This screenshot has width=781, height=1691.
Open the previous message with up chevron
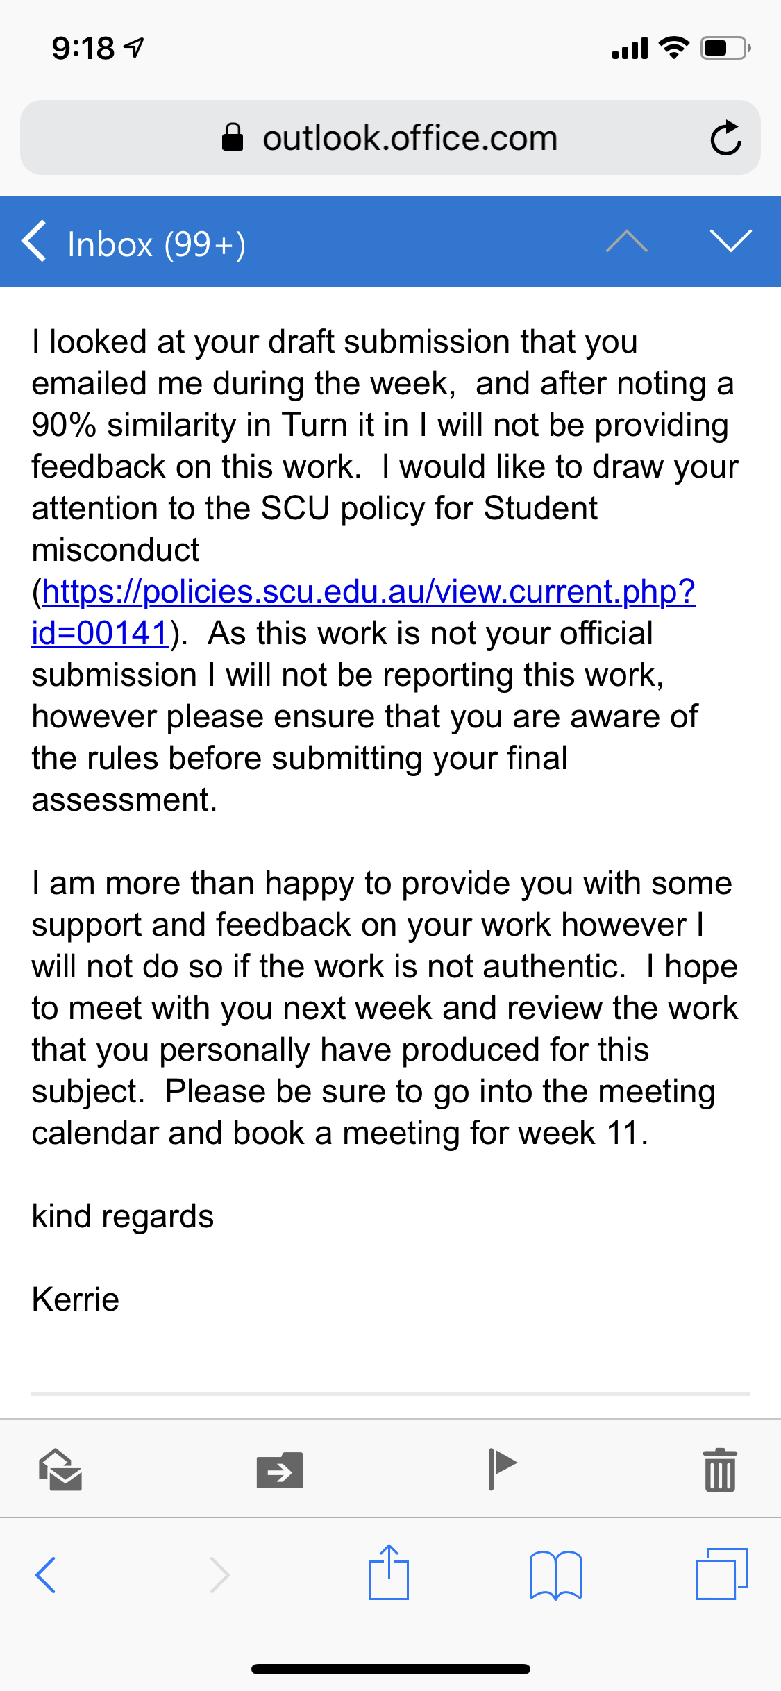coord(627,241)
